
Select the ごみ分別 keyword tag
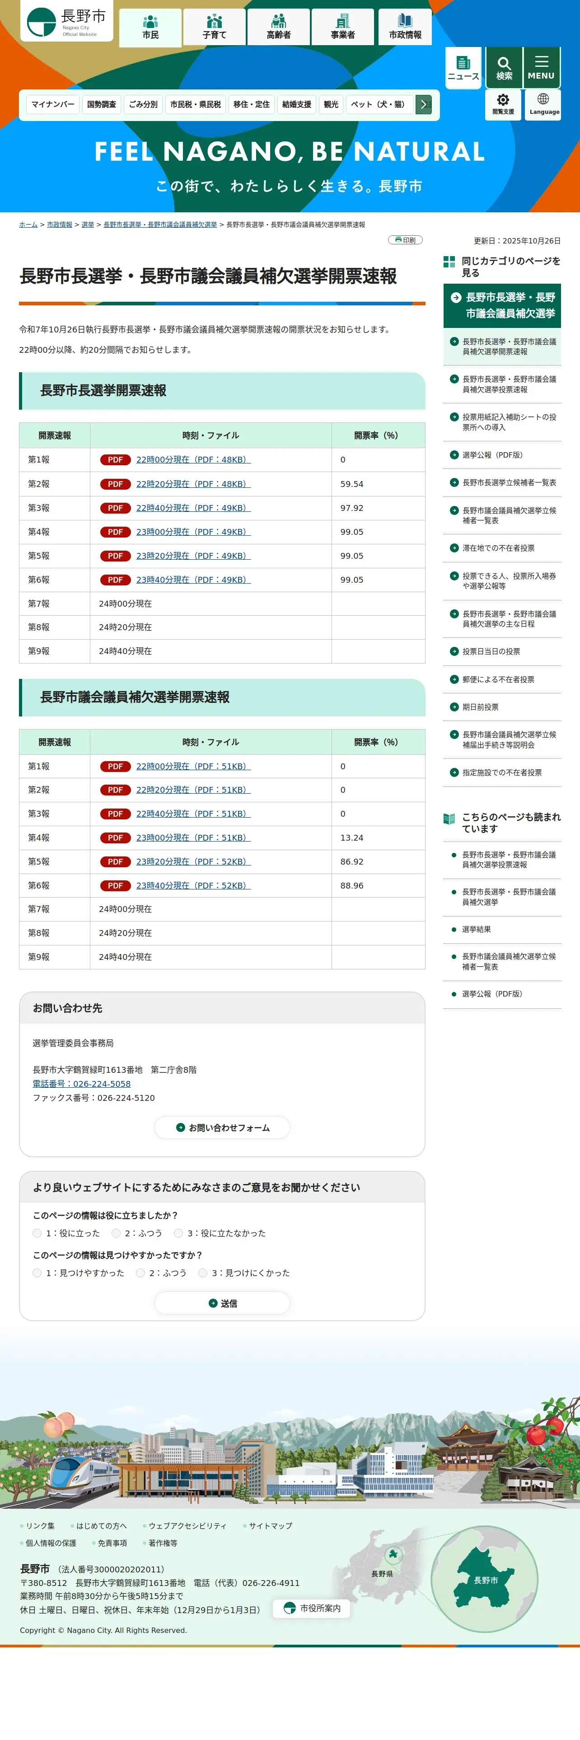(x=143, y=104)
